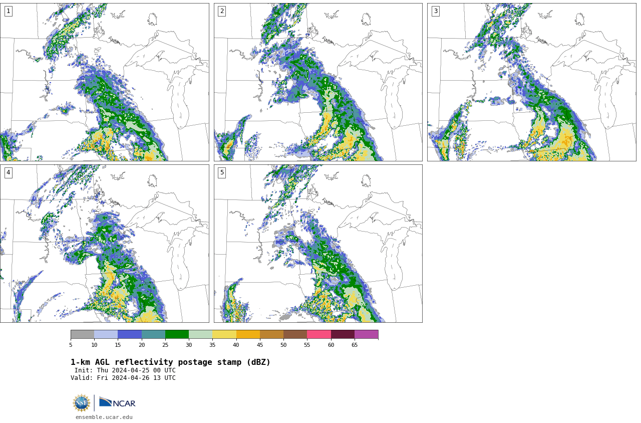Click the panel number label '2'

click(222, 11)
